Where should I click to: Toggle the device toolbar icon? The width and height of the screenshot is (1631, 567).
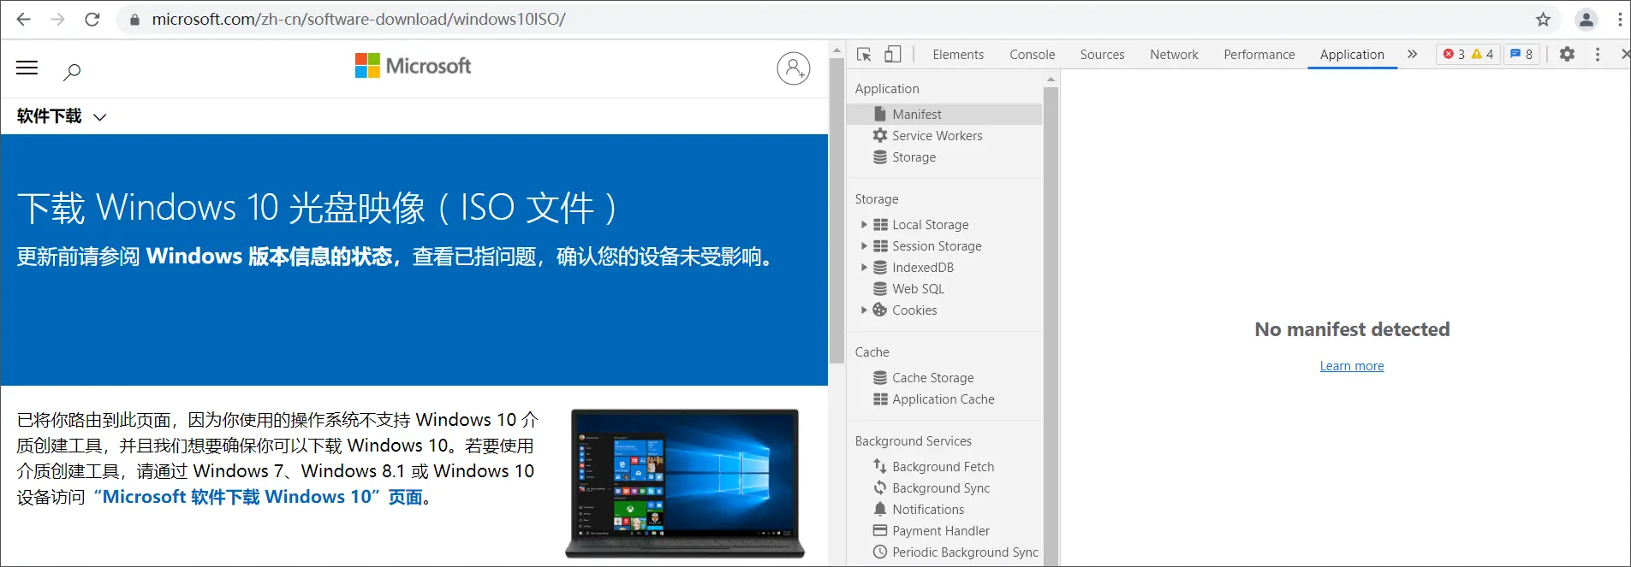pyautogui.click(x=892, y=54)
